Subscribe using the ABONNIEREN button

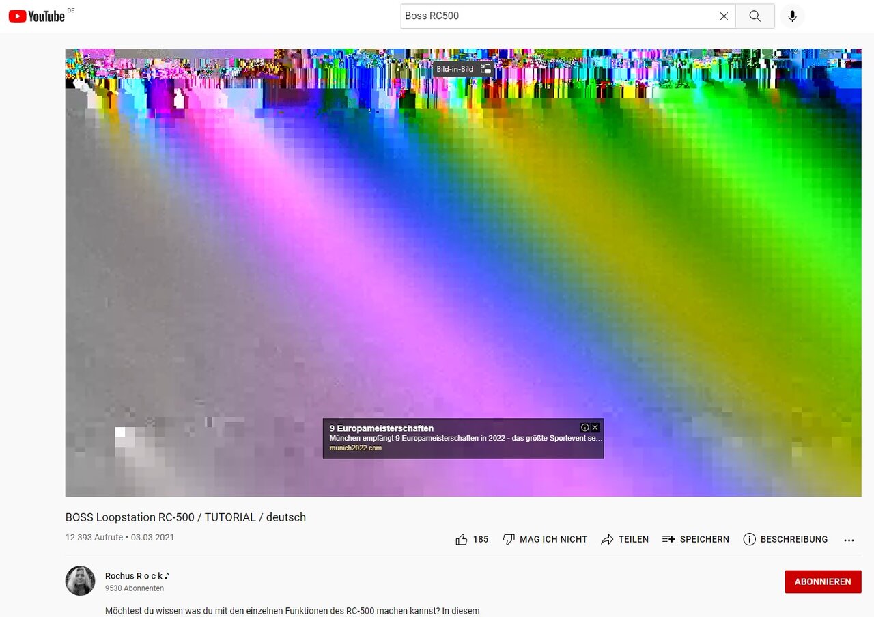click(823, 581)
